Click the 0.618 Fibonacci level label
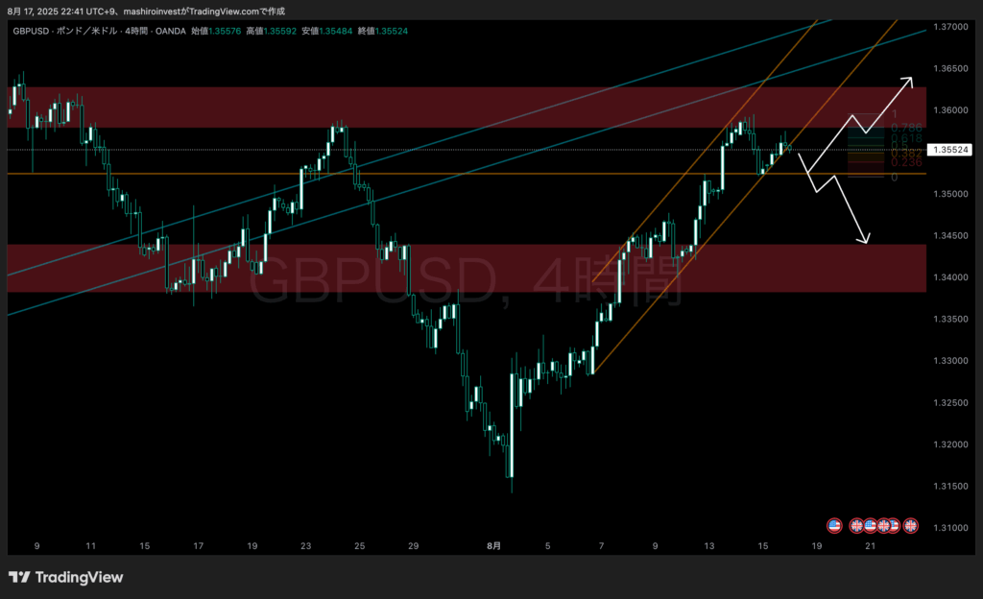Image resolution: width=983 pixels, height=599 pixels. [x=906, y=138]
